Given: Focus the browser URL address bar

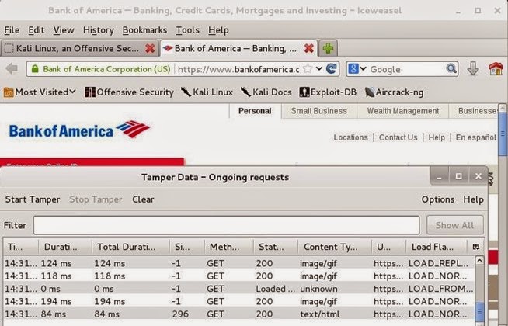Looking at the screenshot, I should click(x=238, y=69).
